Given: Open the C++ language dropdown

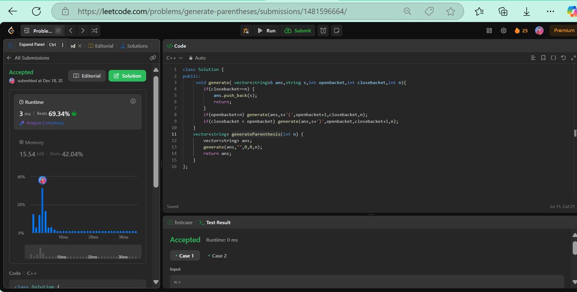Looking at the screenshot, I should [175, 58].
